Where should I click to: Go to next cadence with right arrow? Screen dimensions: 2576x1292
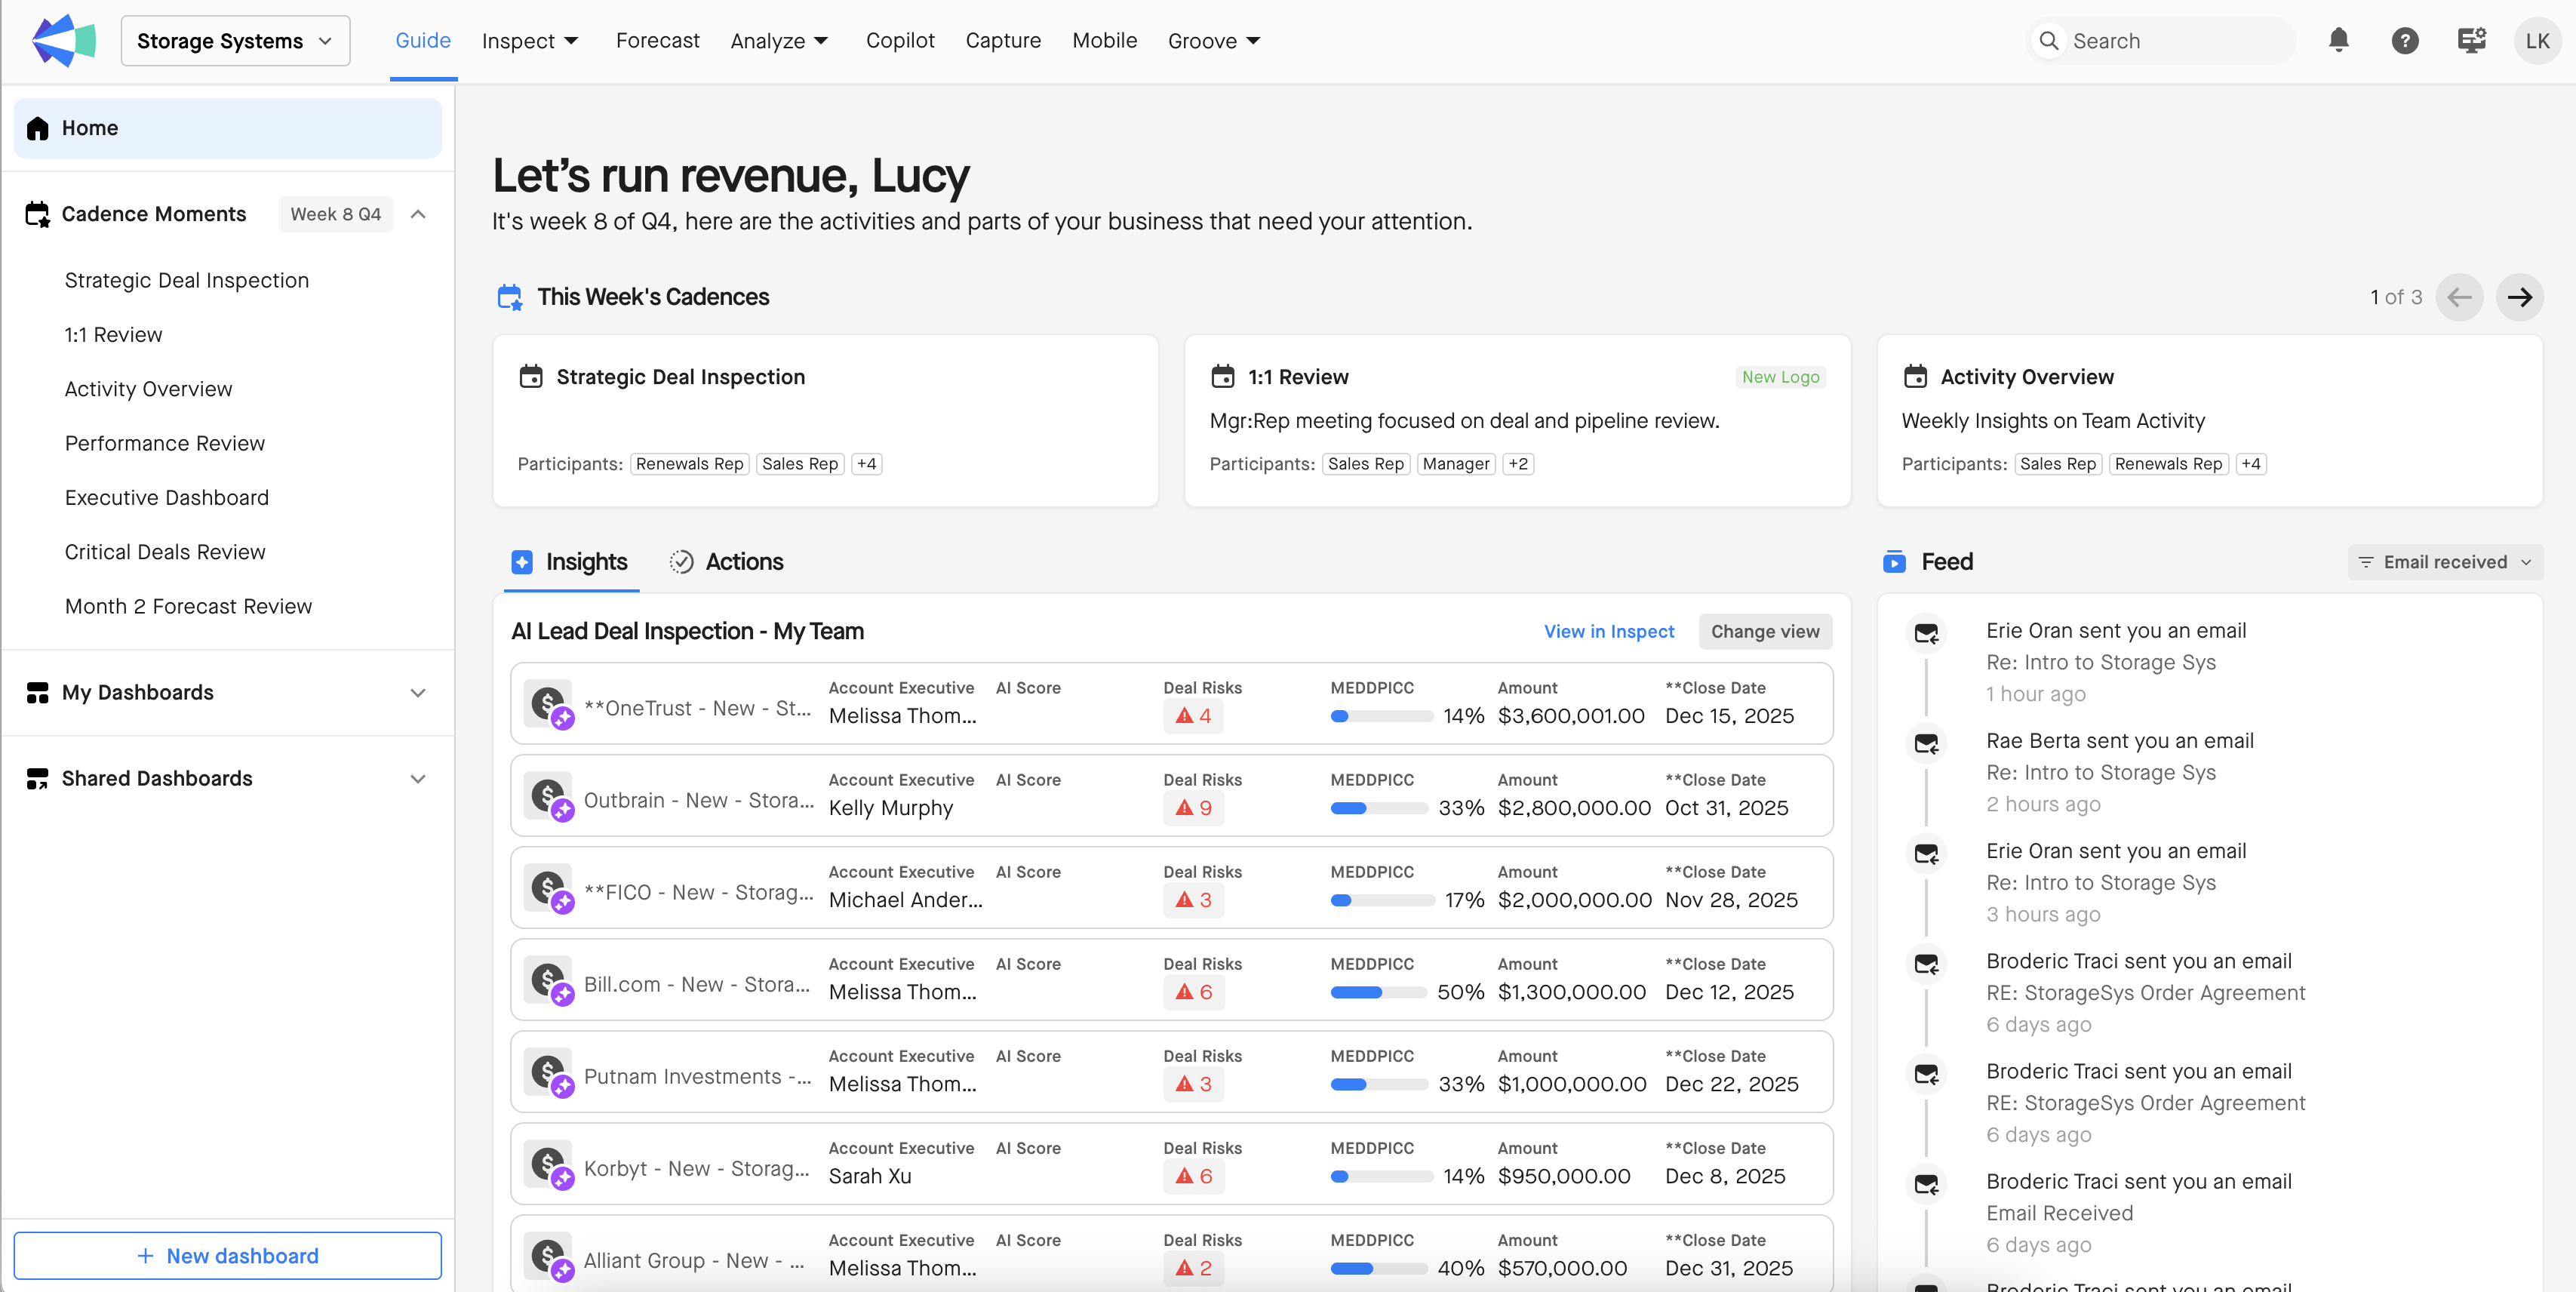pos(2519,297)
